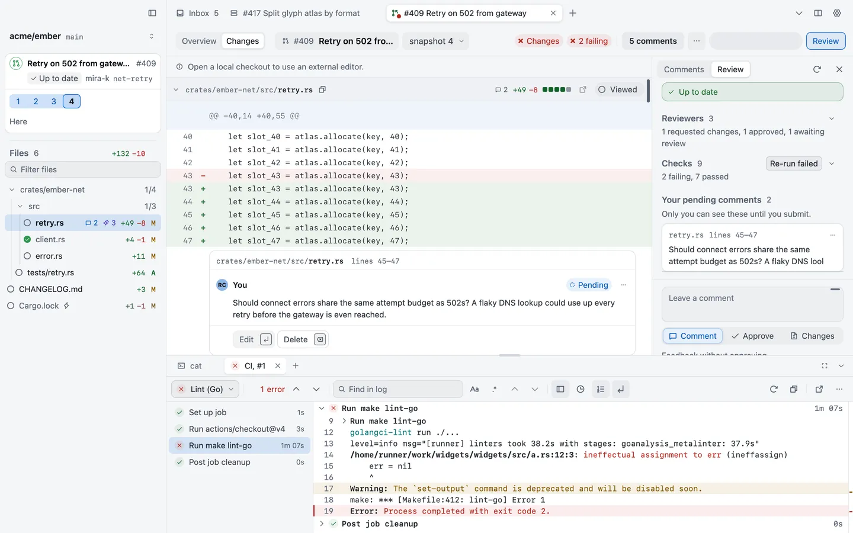Toggle word wrap in log toolbar

[x=621, y=389]
